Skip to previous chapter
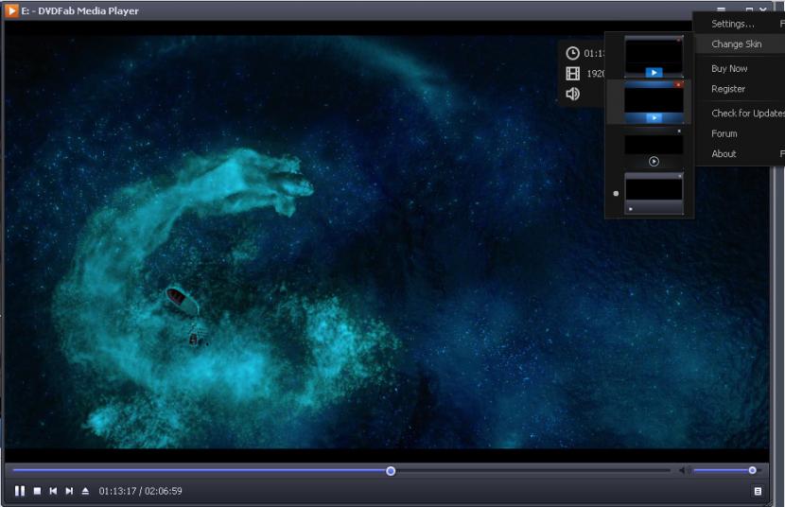Screen dimensions: 785x507 click(53, 491)
